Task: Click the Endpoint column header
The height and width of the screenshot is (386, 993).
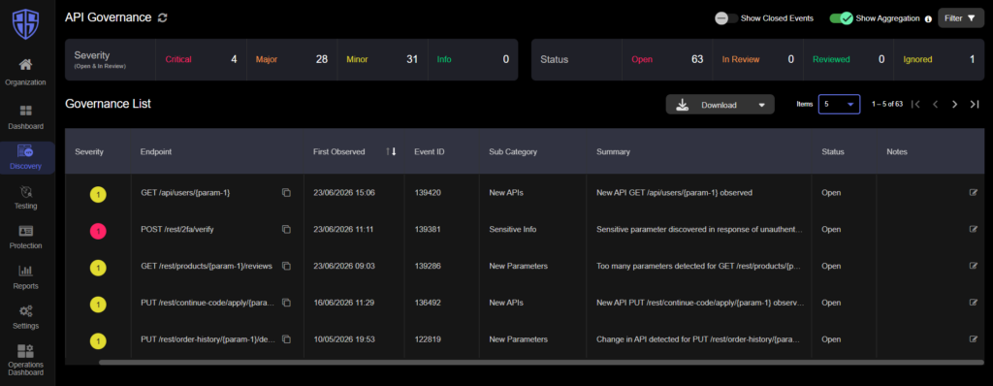Action: coord(156,152)
